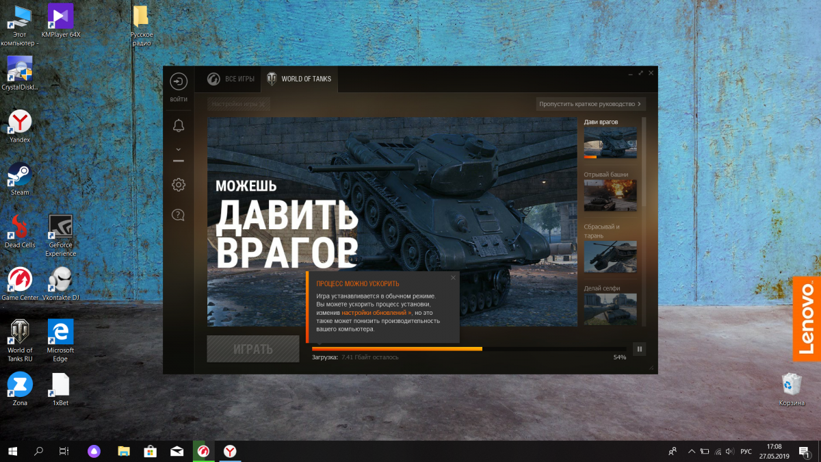821x462 pixels.
Task: Select 1xBet file on desktop
Action: [x=61, y=389]
